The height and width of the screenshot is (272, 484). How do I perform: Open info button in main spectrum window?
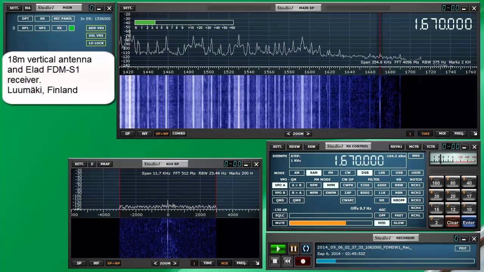(410, 133)
